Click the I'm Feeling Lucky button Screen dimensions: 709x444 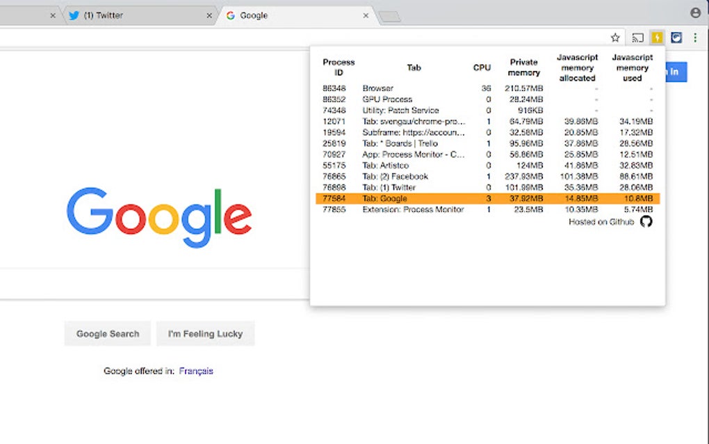[205, 333]
